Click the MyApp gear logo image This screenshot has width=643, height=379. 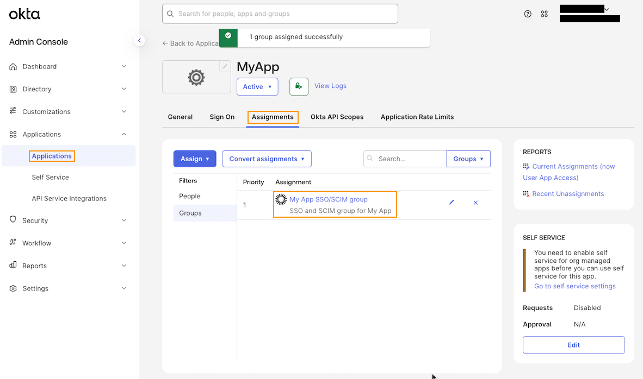(196, 77)
